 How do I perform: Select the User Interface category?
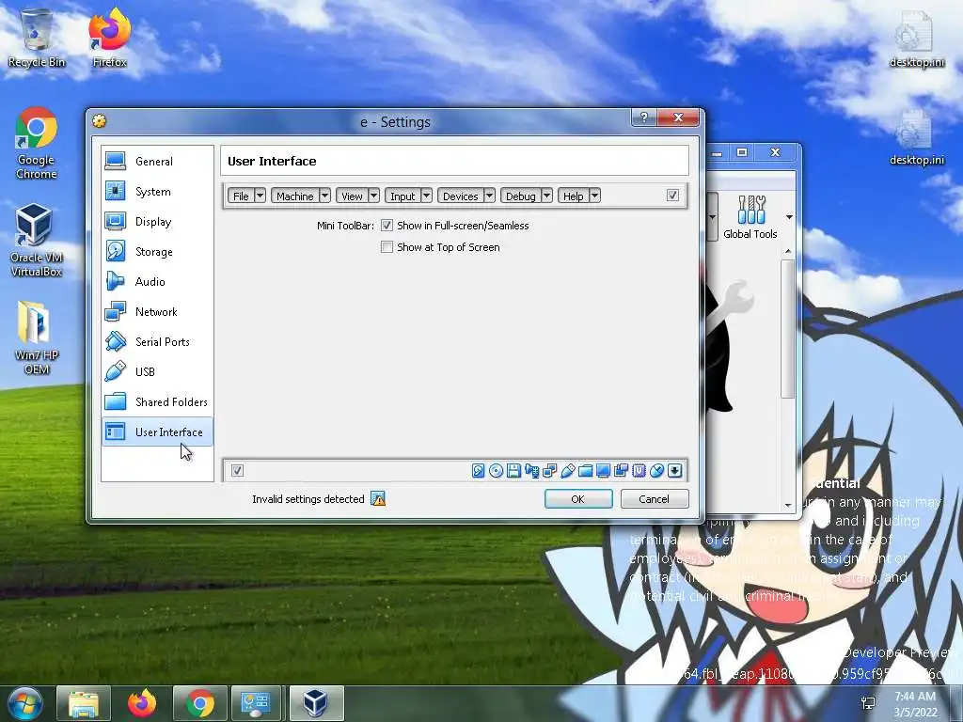coord(157,432)
